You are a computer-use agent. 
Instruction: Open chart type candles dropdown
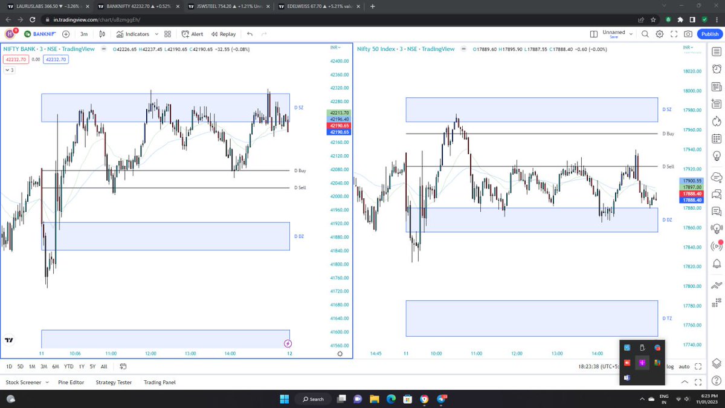pyautogui.click(x=103, y=34)
